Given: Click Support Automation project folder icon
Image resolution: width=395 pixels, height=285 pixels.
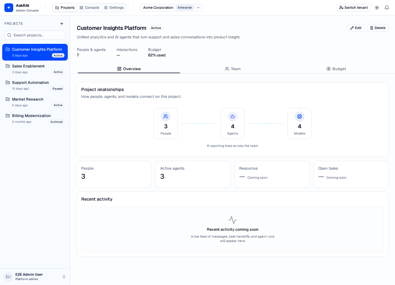Looking at the screenshot, I should click(8, 82).
